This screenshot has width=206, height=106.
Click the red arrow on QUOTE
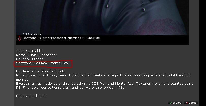tap(186, 103)
